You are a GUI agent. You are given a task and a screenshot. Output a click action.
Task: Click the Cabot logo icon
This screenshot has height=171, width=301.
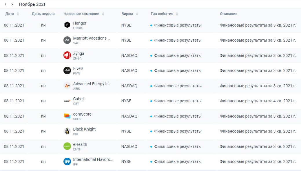click(x=67, y=101)
